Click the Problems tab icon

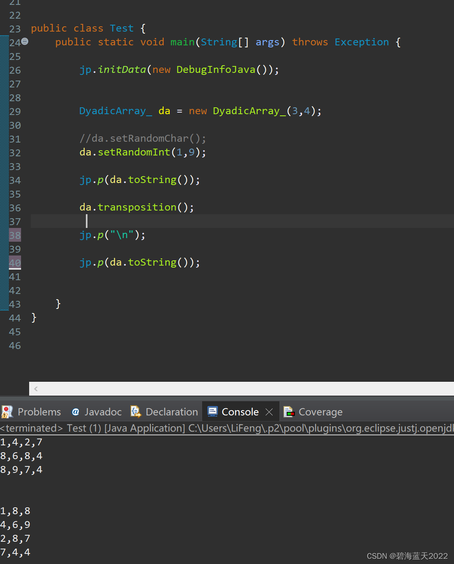tap(7, 412)
